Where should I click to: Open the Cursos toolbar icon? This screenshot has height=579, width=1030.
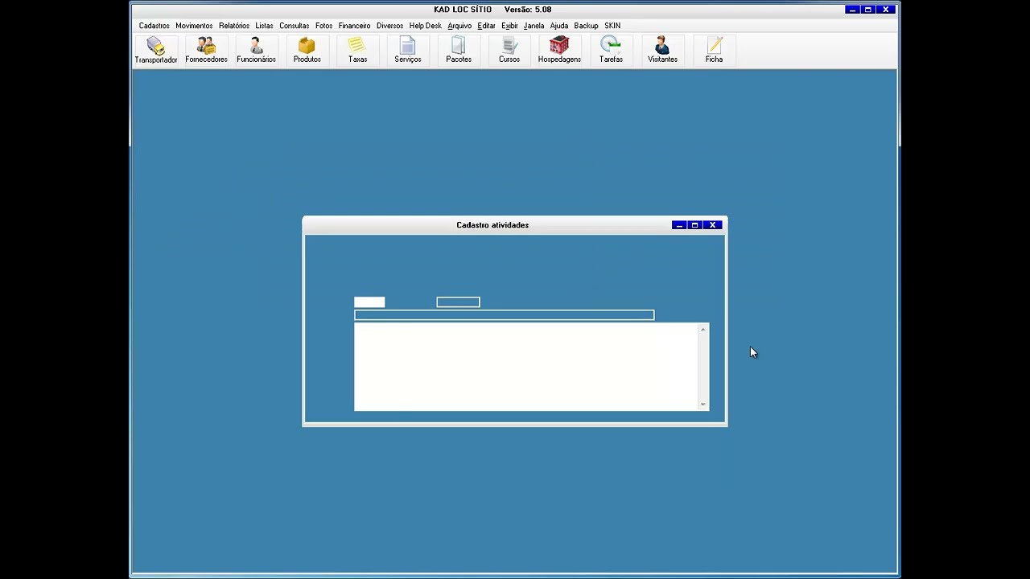(509, 50)
